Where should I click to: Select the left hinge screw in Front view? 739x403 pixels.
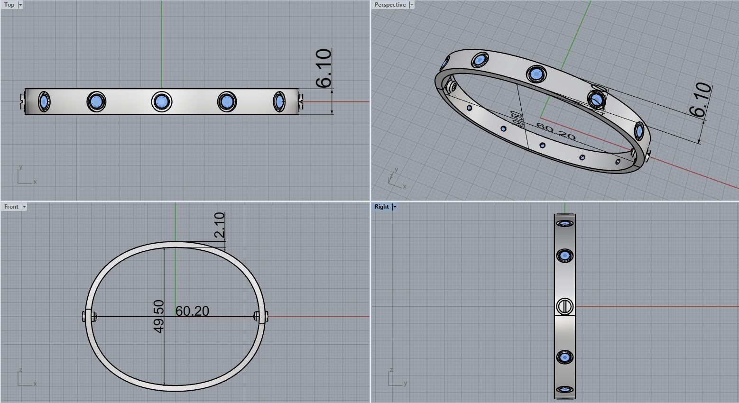(x=89, y=316)
